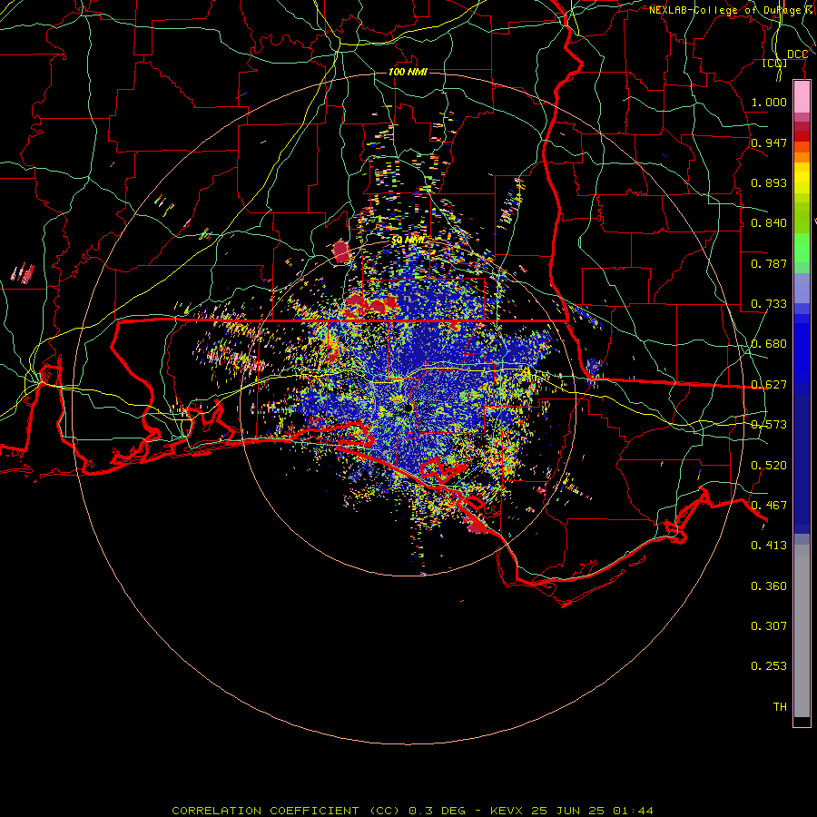Click the 0.893 scale value
Viewport: 817px width, 817px height.
pyautogui.click(x=769, y=182)
